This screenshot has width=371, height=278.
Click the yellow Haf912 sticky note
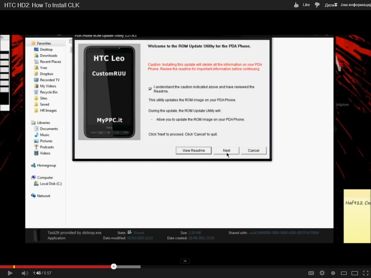[x=357, y=216]
